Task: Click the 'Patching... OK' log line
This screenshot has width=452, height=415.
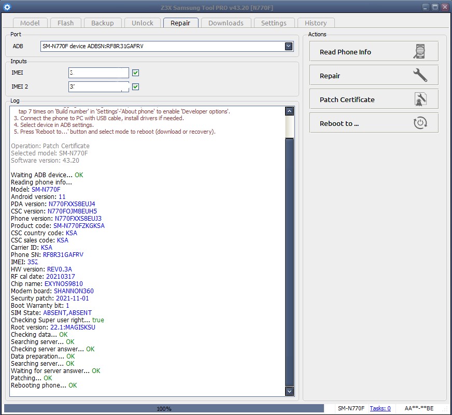Action: (x=32, y=378)
